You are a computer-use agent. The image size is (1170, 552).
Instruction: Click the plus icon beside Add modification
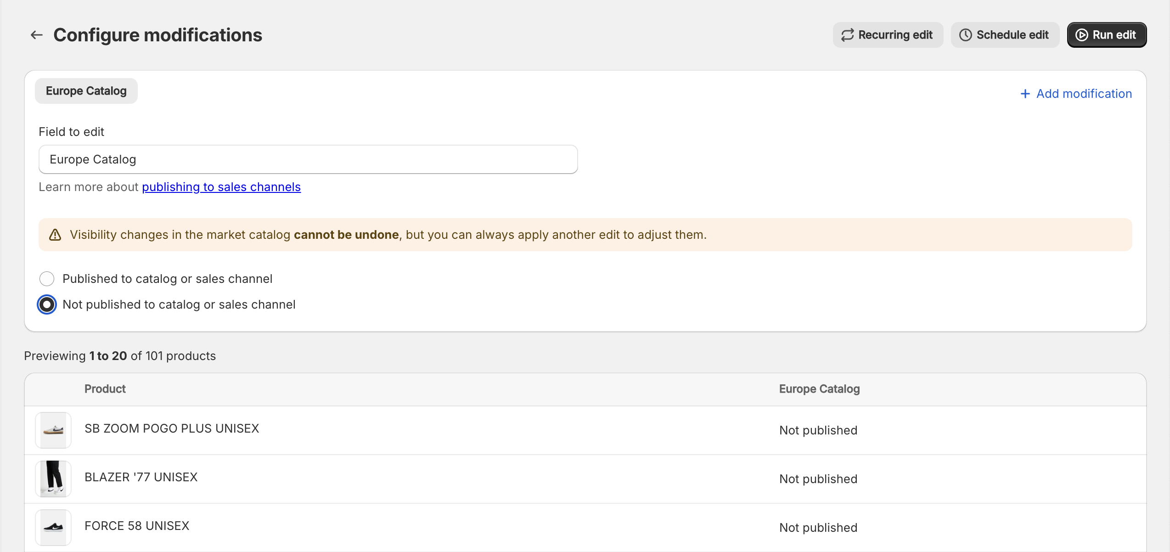point(1025,94)
